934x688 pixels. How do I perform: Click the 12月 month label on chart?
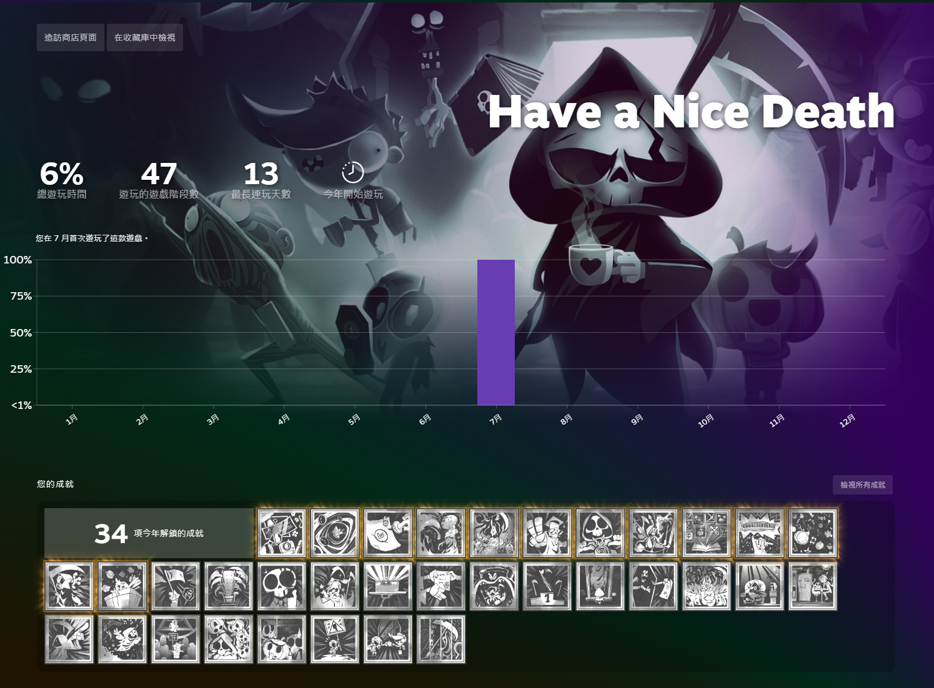tap(848, 421)
